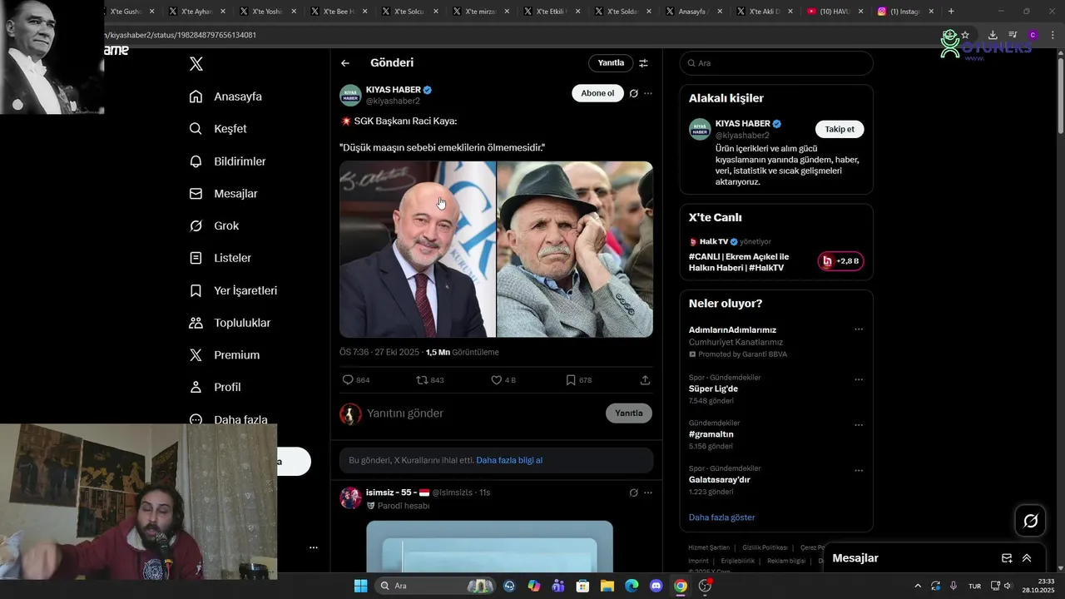Open options for AdımlarınAdımlarımız trend
Image resolution: width=1065 pixels, height=599 pixels.
pyautogui.click(x=859, y=329)
